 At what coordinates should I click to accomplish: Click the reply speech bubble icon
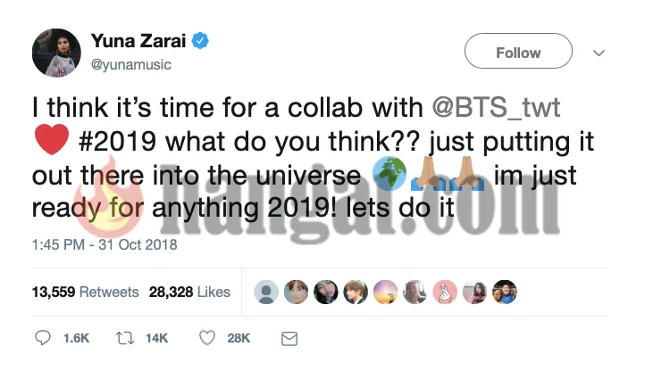point(43,339)
